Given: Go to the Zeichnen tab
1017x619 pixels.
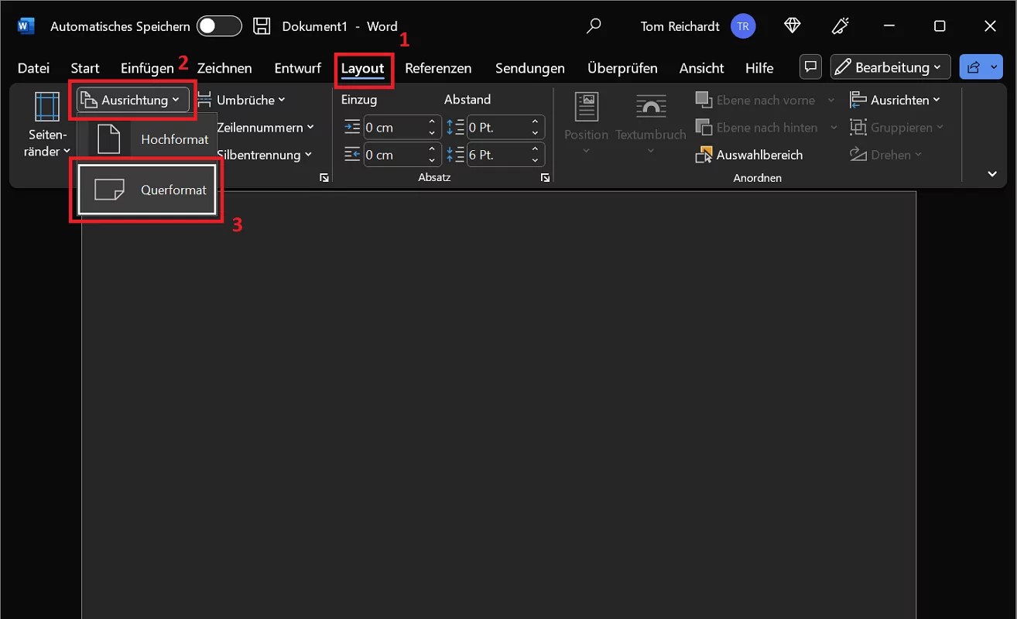Looking at the screenshot, I should (x=224, y=68).
